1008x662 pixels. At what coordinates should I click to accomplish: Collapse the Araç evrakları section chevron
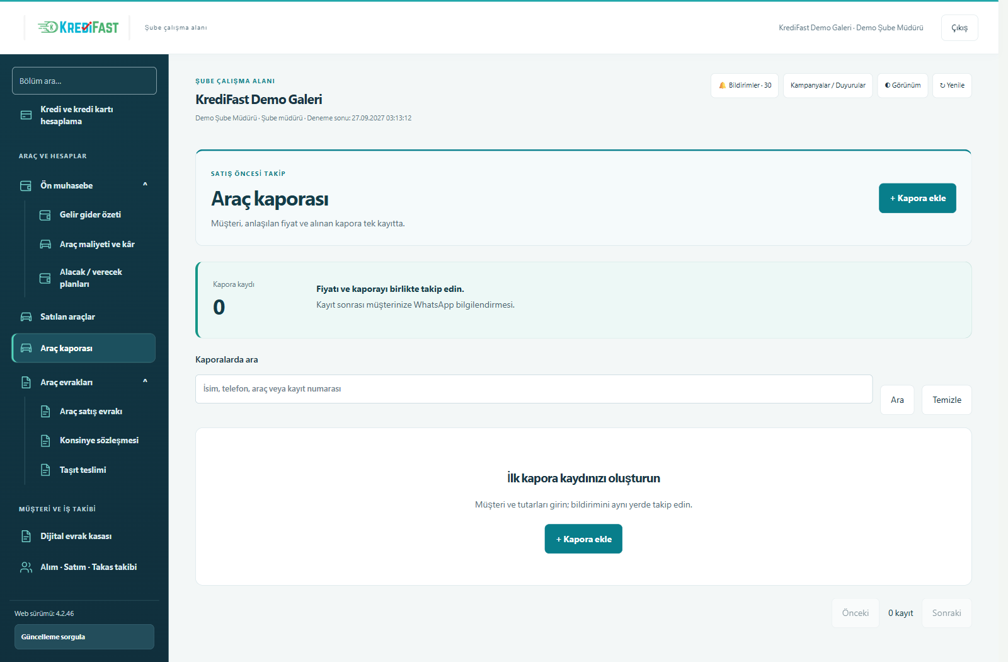[x=145, y=381]
